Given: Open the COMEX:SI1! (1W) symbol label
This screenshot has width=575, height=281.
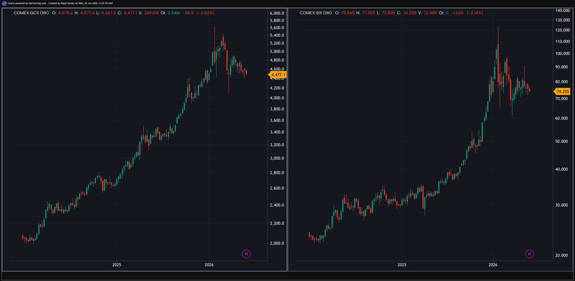Looking at the screenshot, I should (315, 12).
